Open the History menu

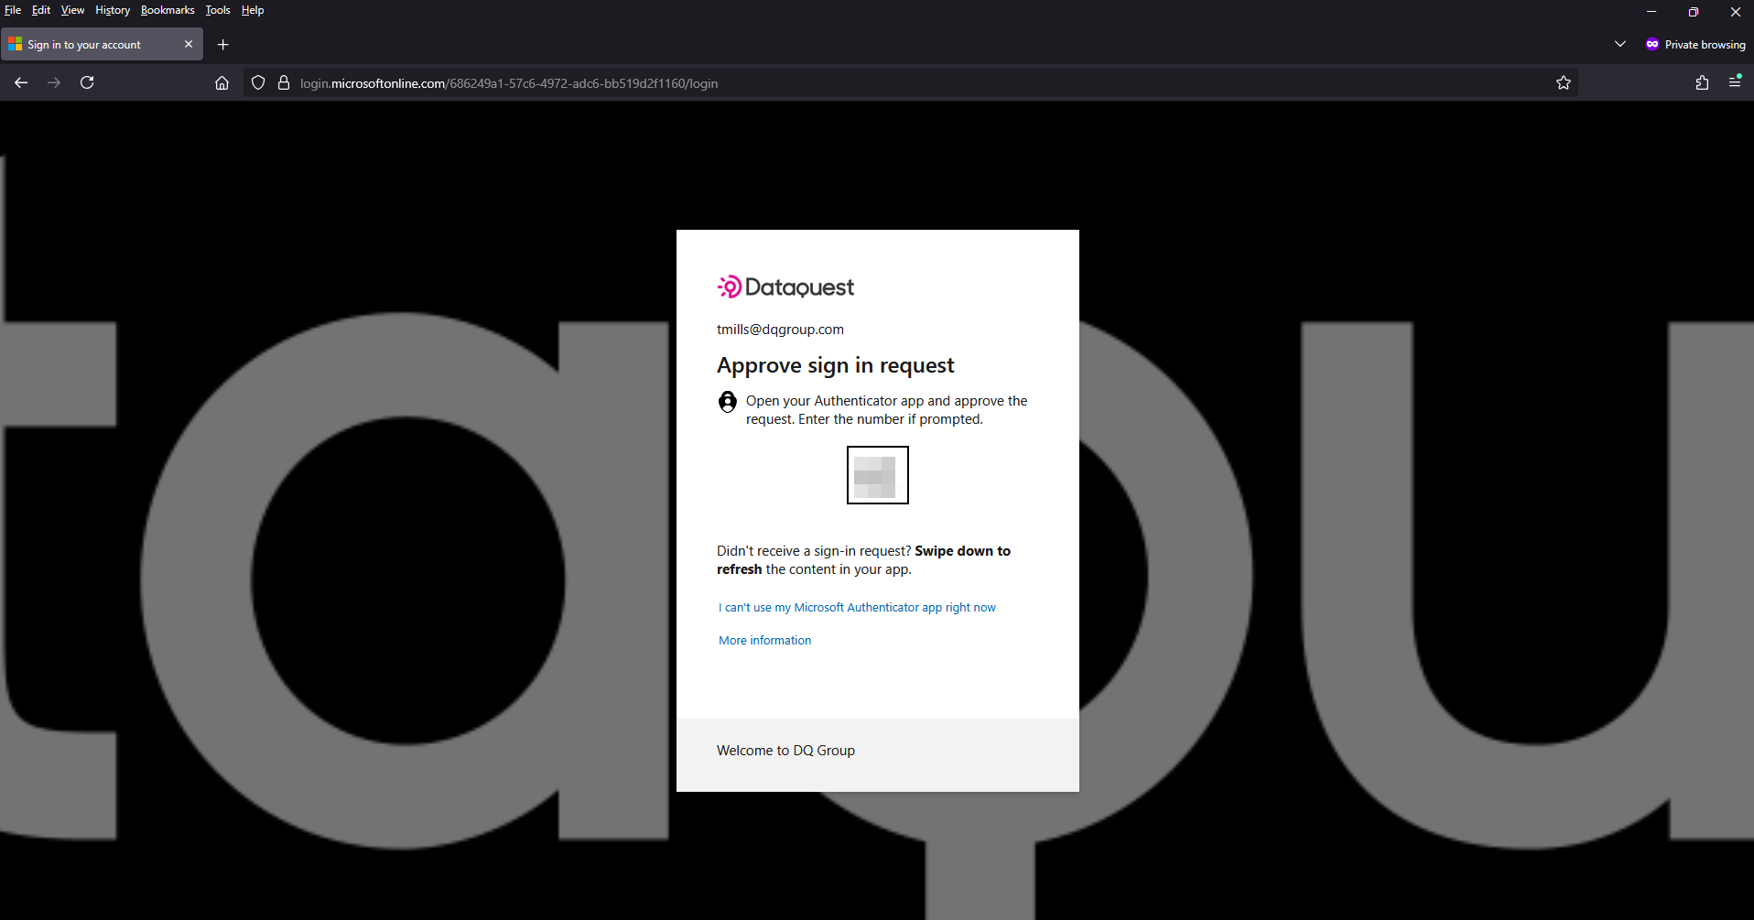113,10
